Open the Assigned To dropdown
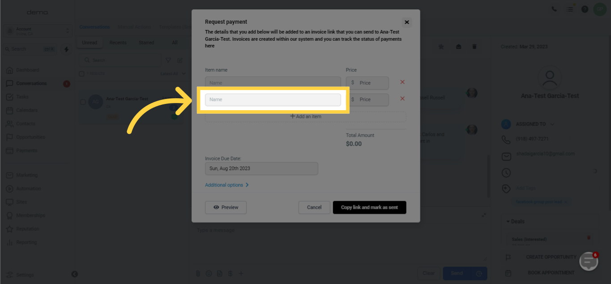Viewport: 611px width, 284px height. pos(535,124)
